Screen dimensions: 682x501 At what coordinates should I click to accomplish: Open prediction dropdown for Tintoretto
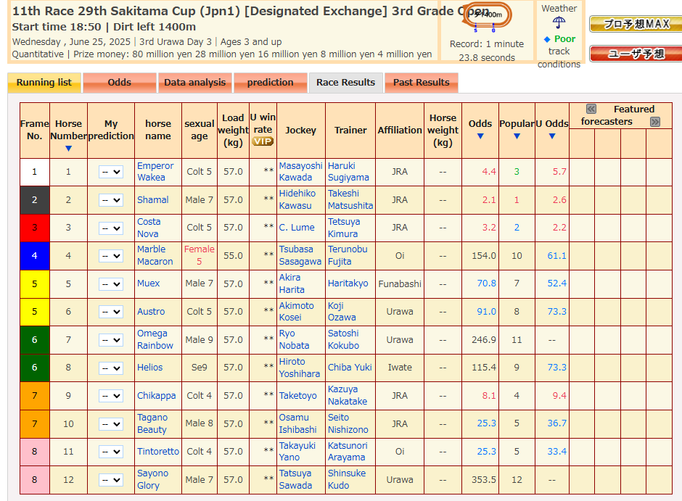click(111, 452)
